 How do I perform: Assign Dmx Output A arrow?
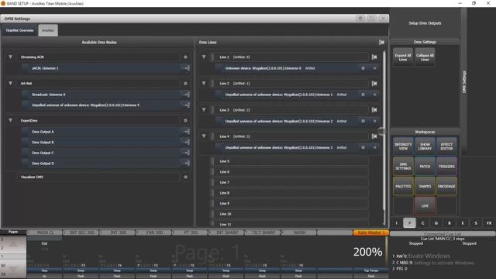coord(186,132)
